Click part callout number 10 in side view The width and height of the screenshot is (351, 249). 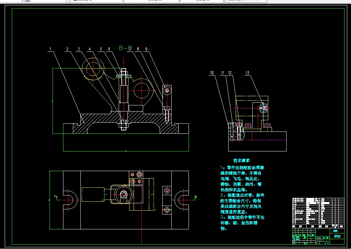(x=212, y=73)
